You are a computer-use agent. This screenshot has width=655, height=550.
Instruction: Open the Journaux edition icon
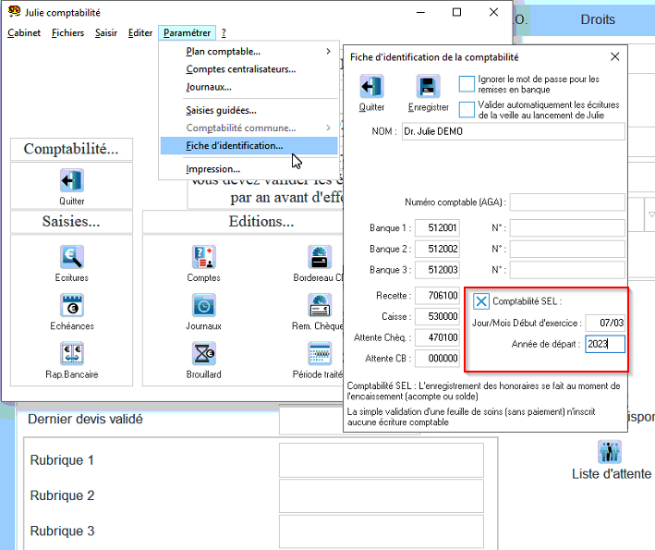tap(204, 305)
